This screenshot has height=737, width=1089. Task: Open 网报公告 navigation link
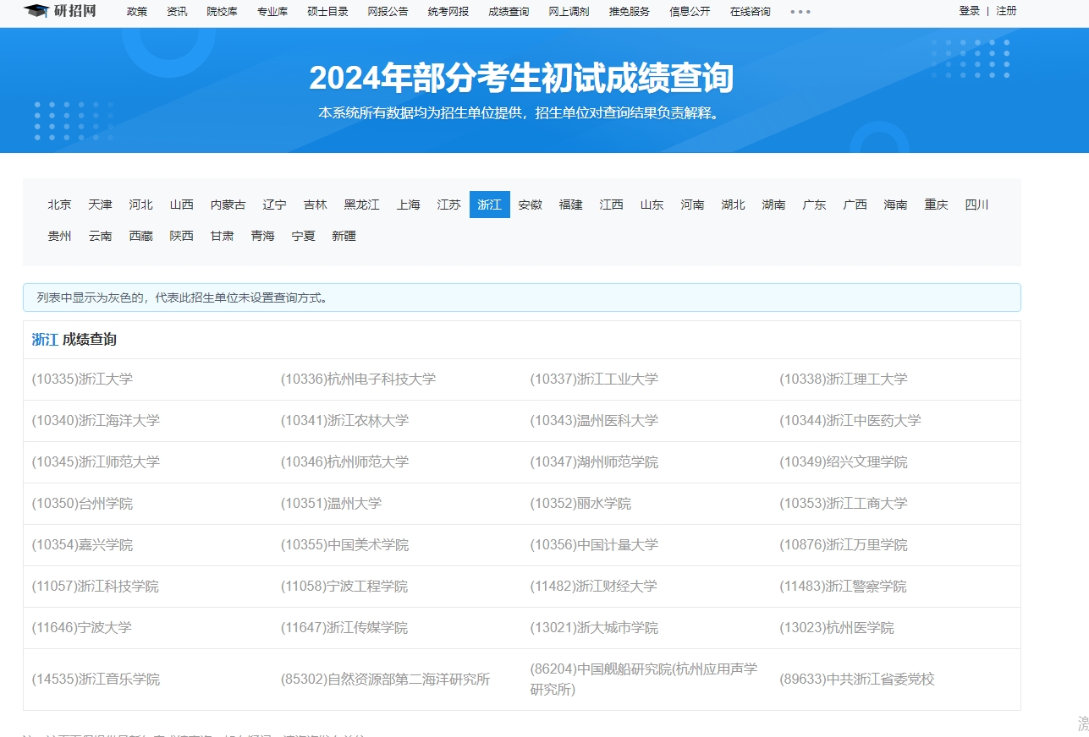point(388,12)
